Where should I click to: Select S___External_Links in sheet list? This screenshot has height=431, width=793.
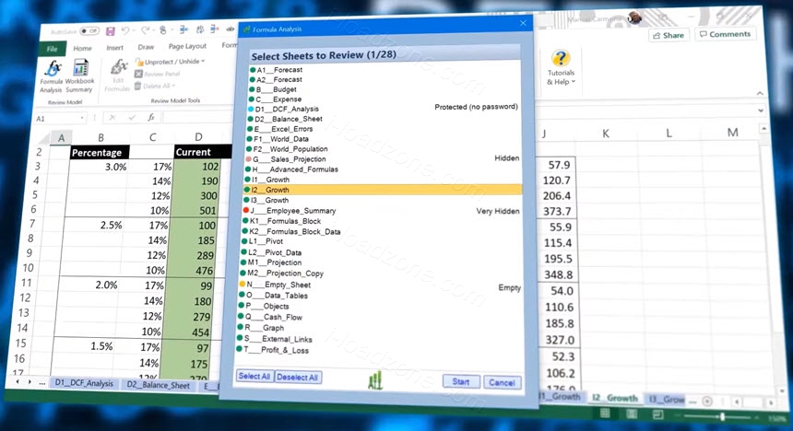(x=379, y=339)
